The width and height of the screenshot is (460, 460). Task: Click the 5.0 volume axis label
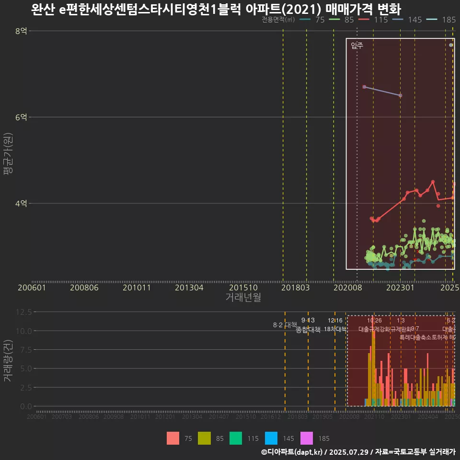(x=26, y=368)
